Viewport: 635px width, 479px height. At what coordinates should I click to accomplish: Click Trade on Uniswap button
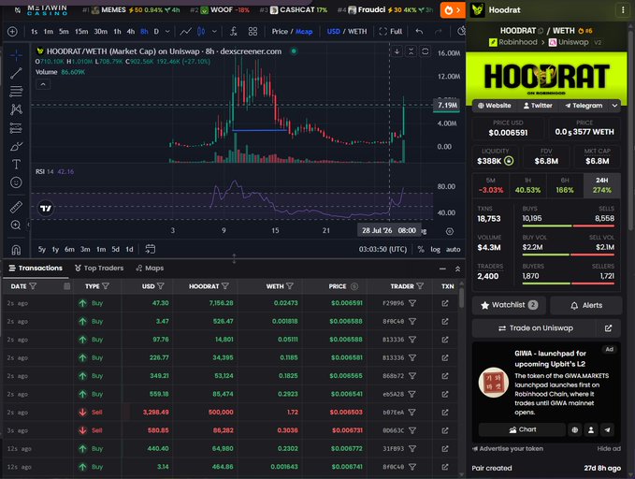[535, 328]
